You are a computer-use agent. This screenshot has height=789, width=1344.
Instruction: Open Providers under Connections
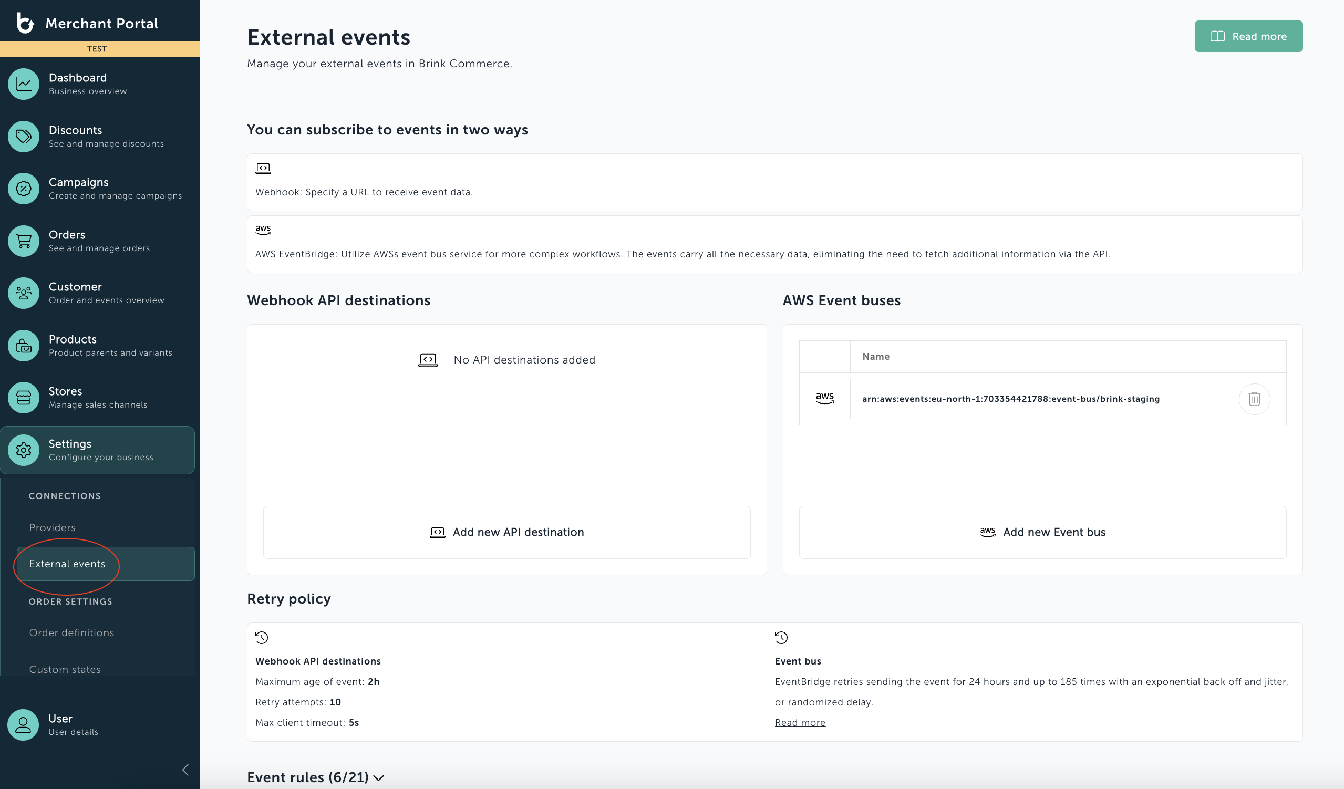pos(52,527)
